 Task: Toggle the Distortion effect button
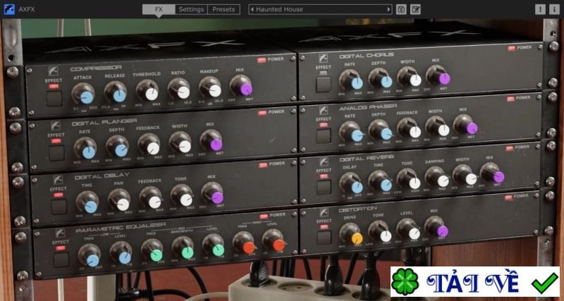324,238
